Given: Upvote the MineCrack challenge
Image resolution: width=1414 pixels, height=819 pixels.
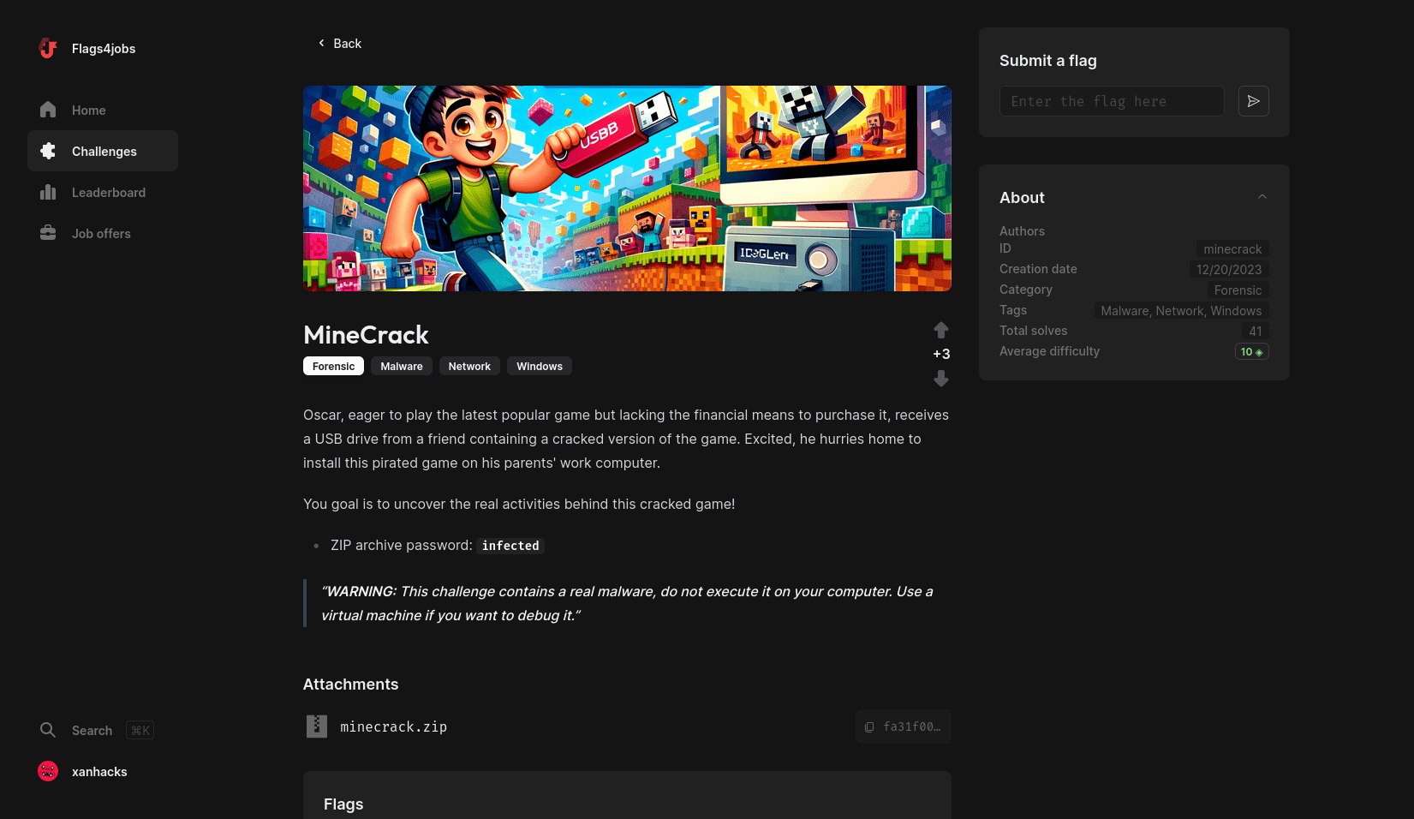Looking at the screenshot, I should [941, 330].
